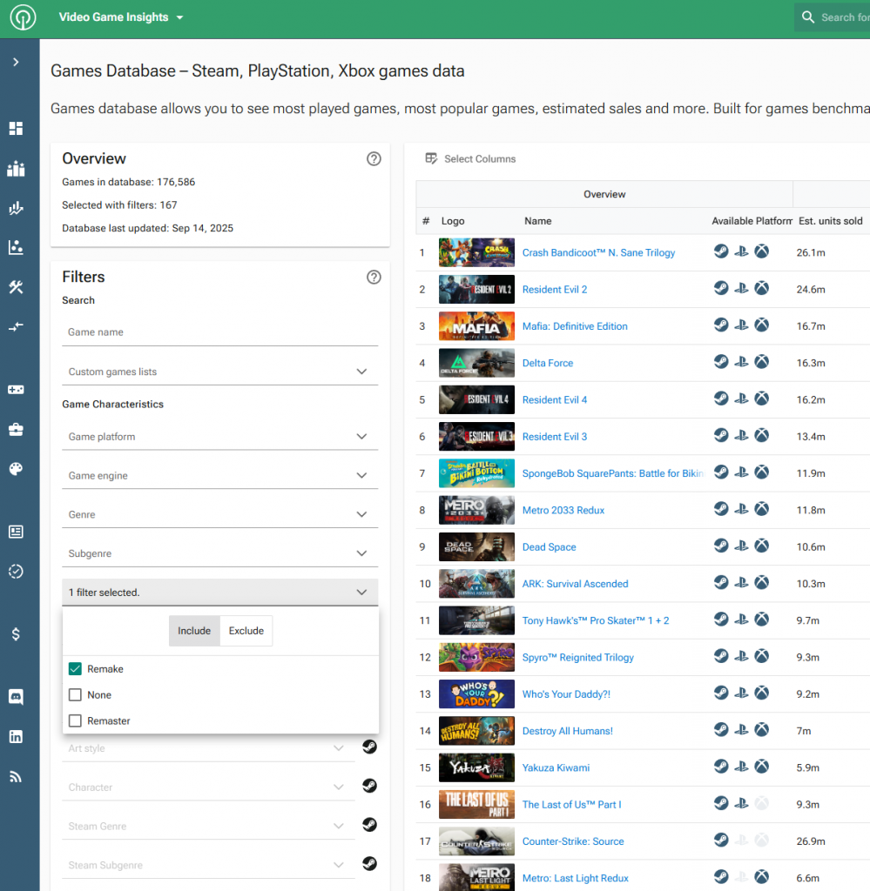Expand the Game engine dropdown
This screenshot has height=891, width=870.
coord(220,476)
